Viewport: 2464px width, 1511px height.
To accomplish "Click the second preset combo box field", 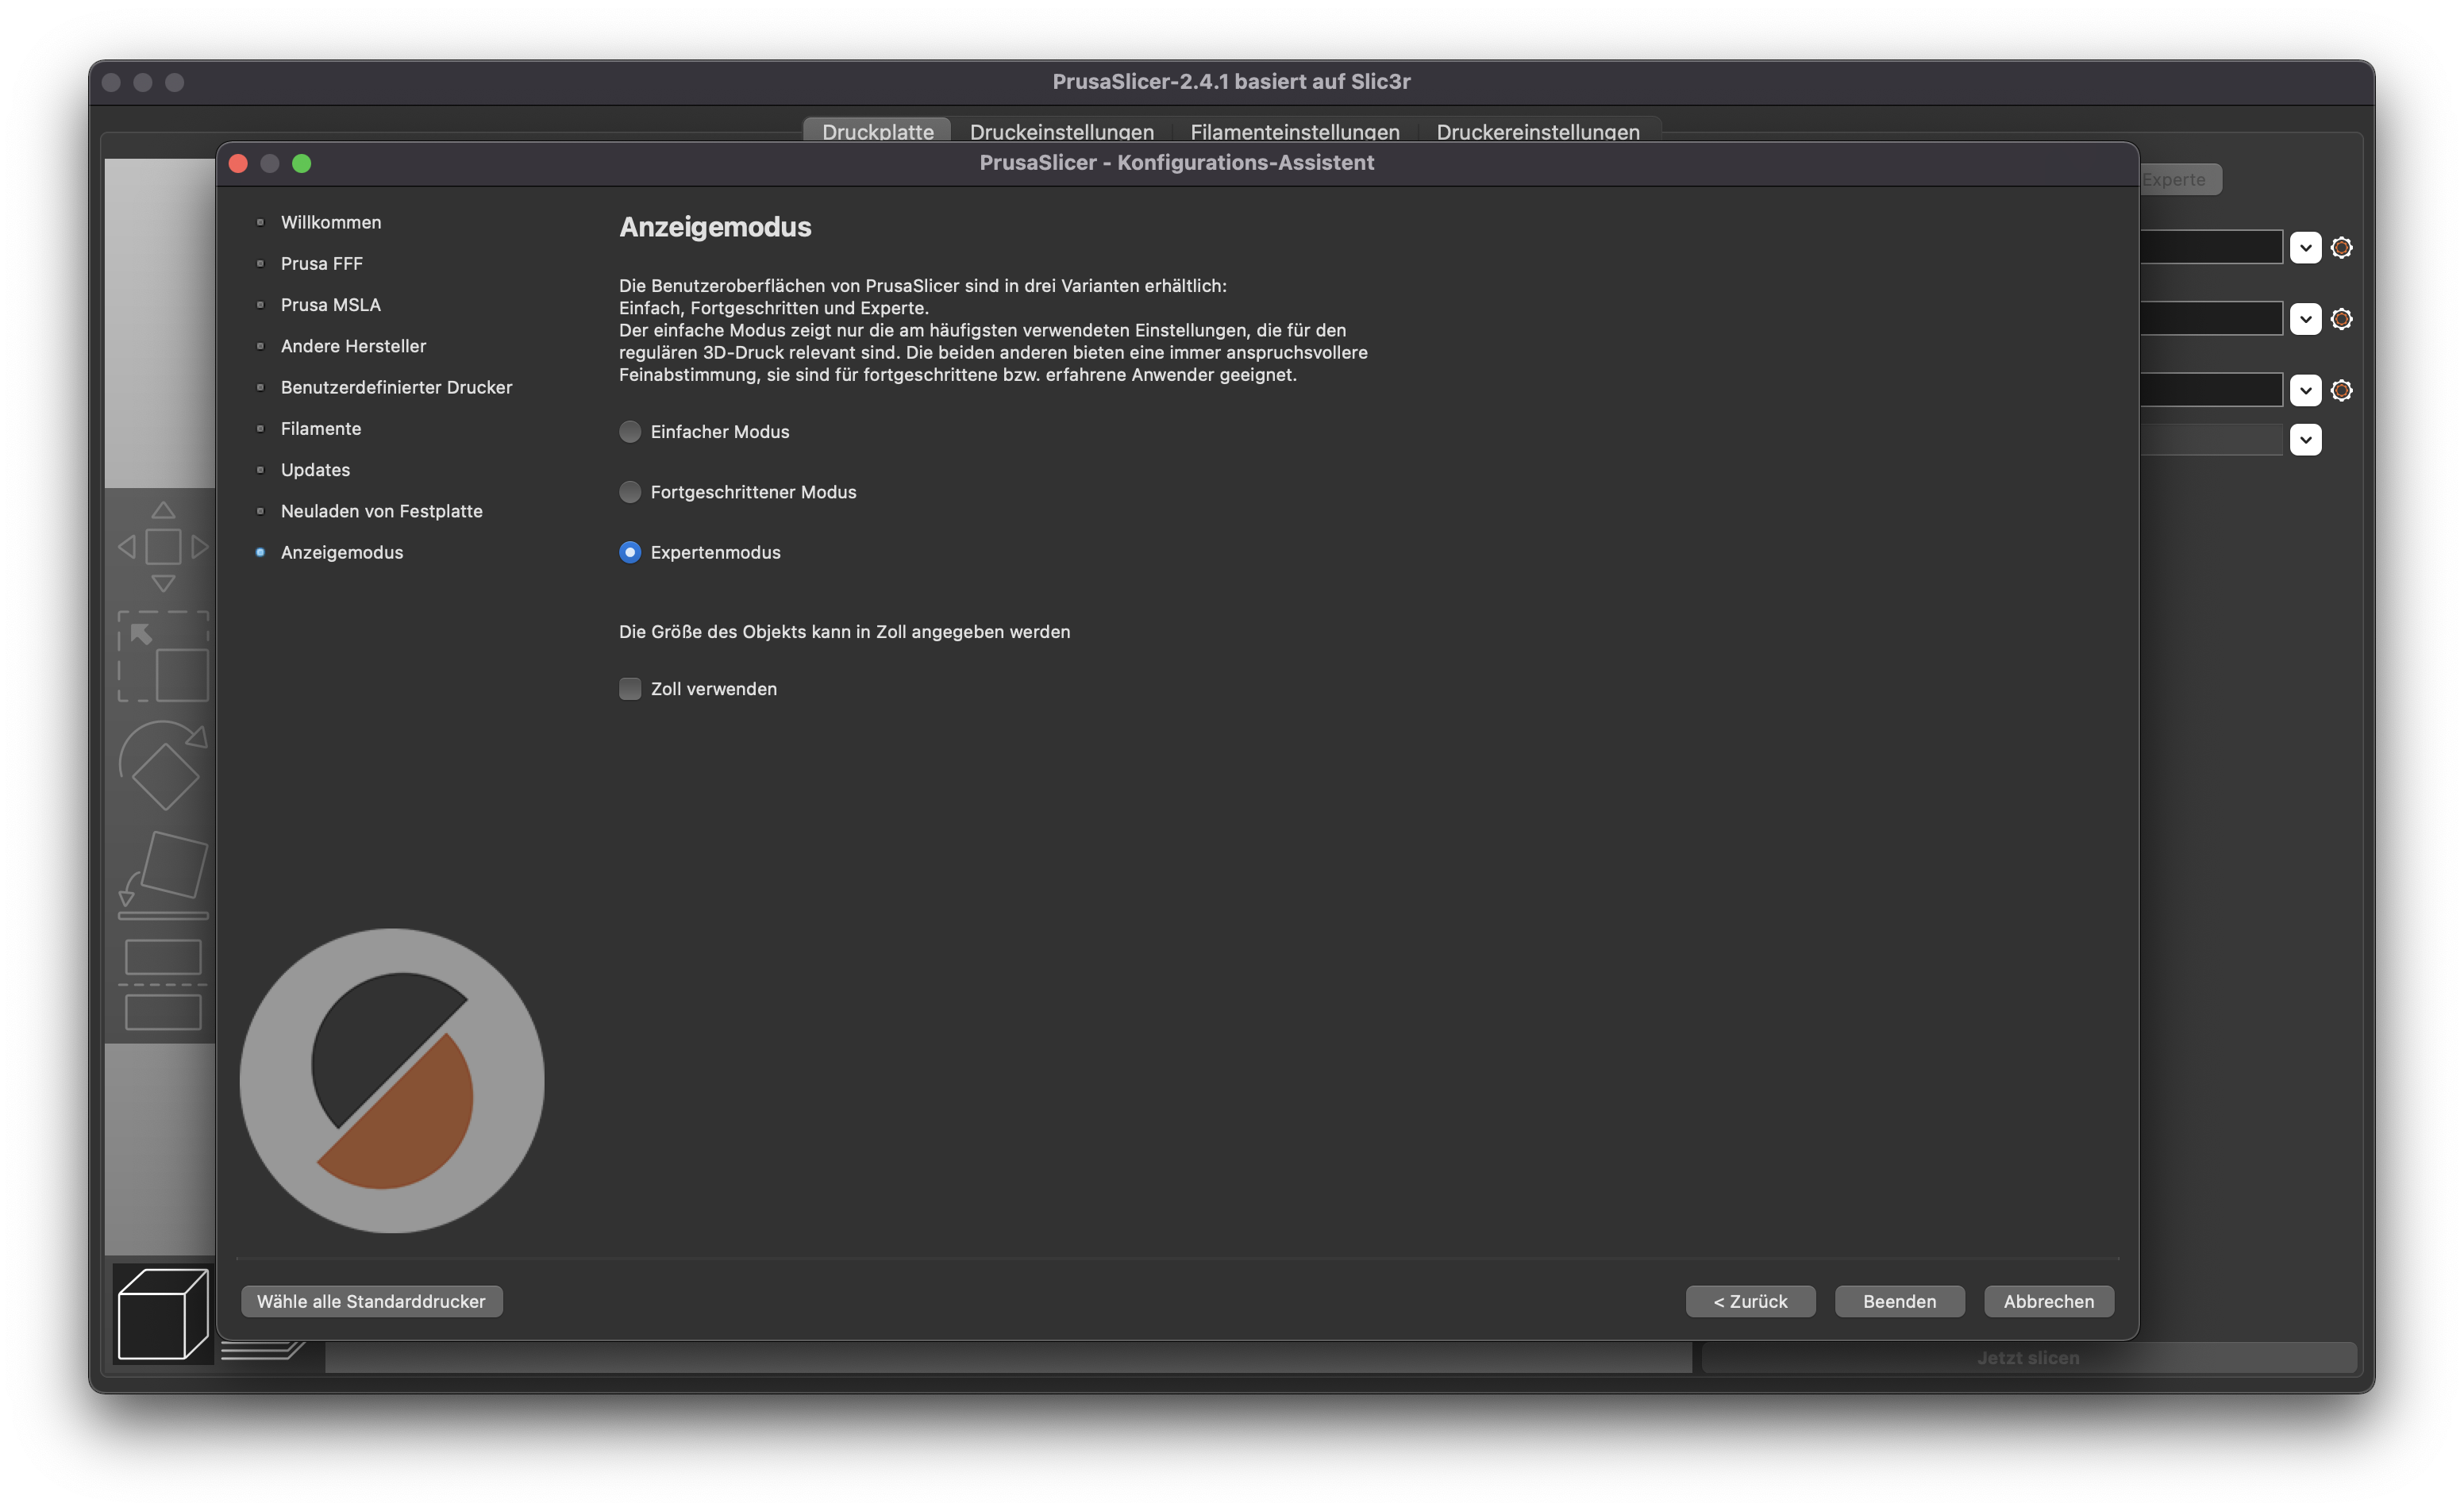I will point(2211,319).
